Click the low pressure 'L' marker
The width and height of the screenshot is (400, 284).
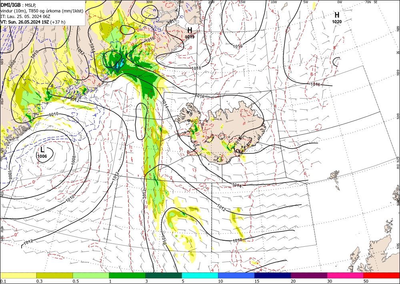point(42,150)
